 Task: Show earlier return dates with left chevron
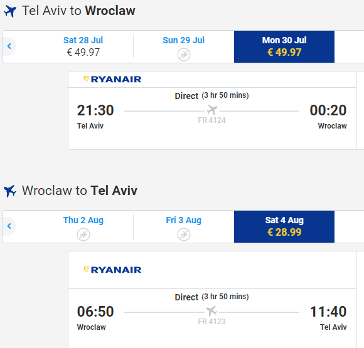9,226
